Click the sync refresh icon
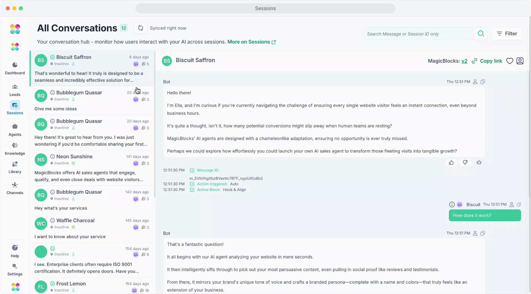The height and width of the screenshot is (294, 531). tap(141, 28)
